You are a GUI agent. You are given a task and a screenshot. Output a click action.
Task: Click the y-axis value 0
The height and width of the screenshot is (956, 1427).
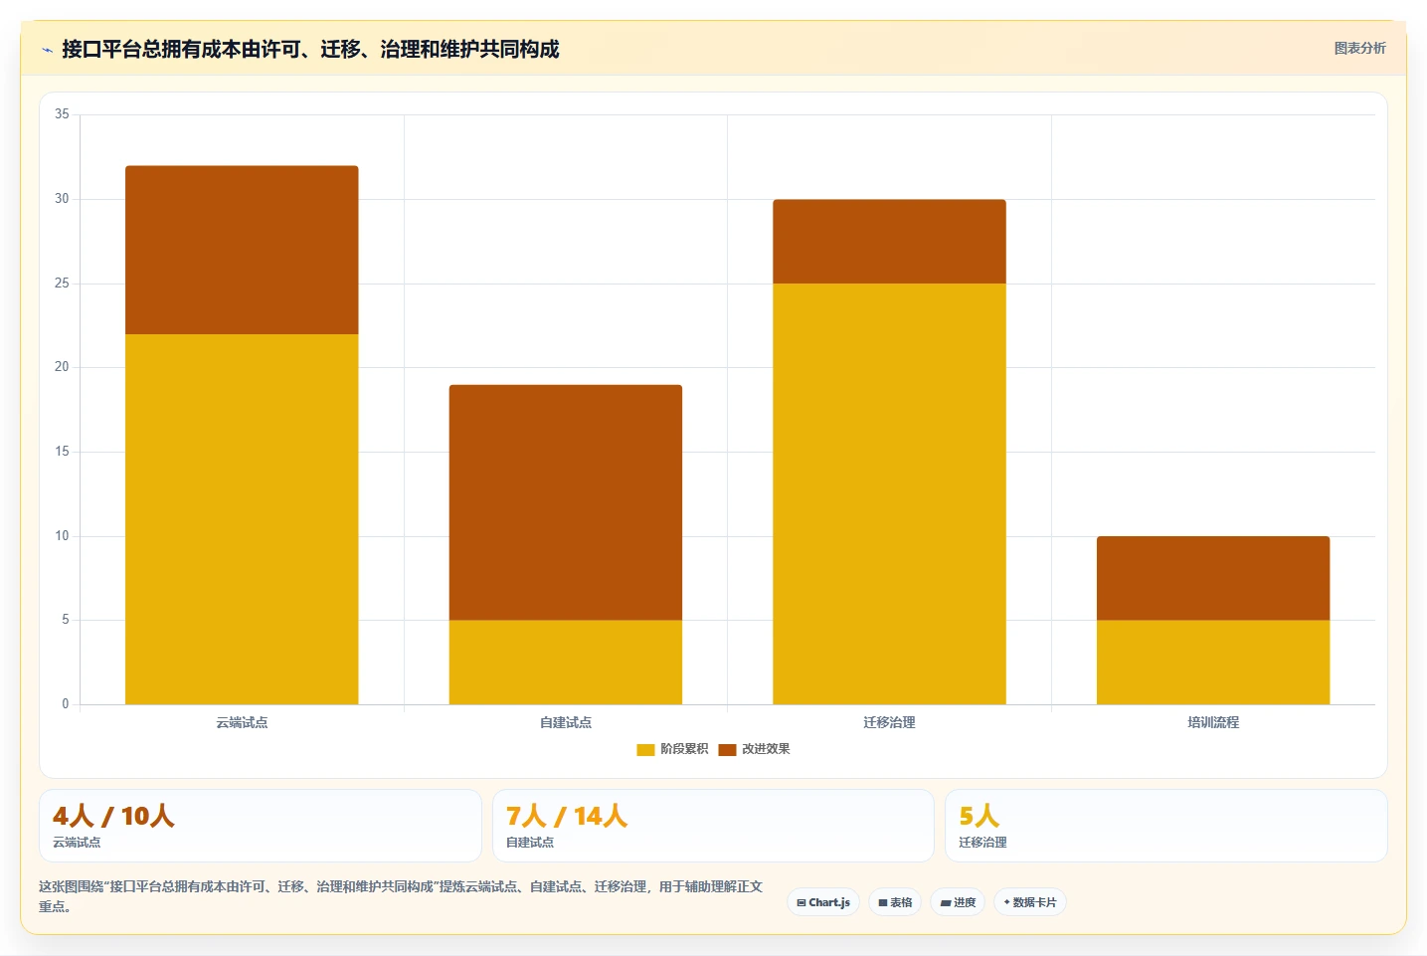pyautogui.click(x=66, y=704)
